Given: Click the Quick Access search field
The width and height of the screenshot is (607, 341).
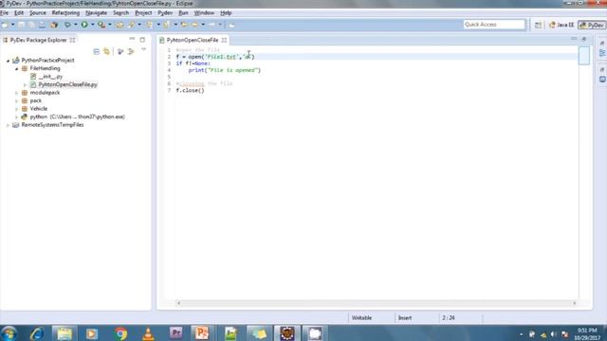Looking at the screenshot, I should (494, 25).
